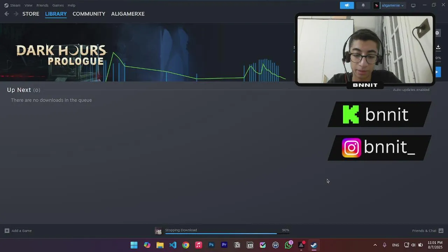This screenshot has width=448, height=252.
Task: Open File Explorer from the taskbar
Action: (160, 245)
